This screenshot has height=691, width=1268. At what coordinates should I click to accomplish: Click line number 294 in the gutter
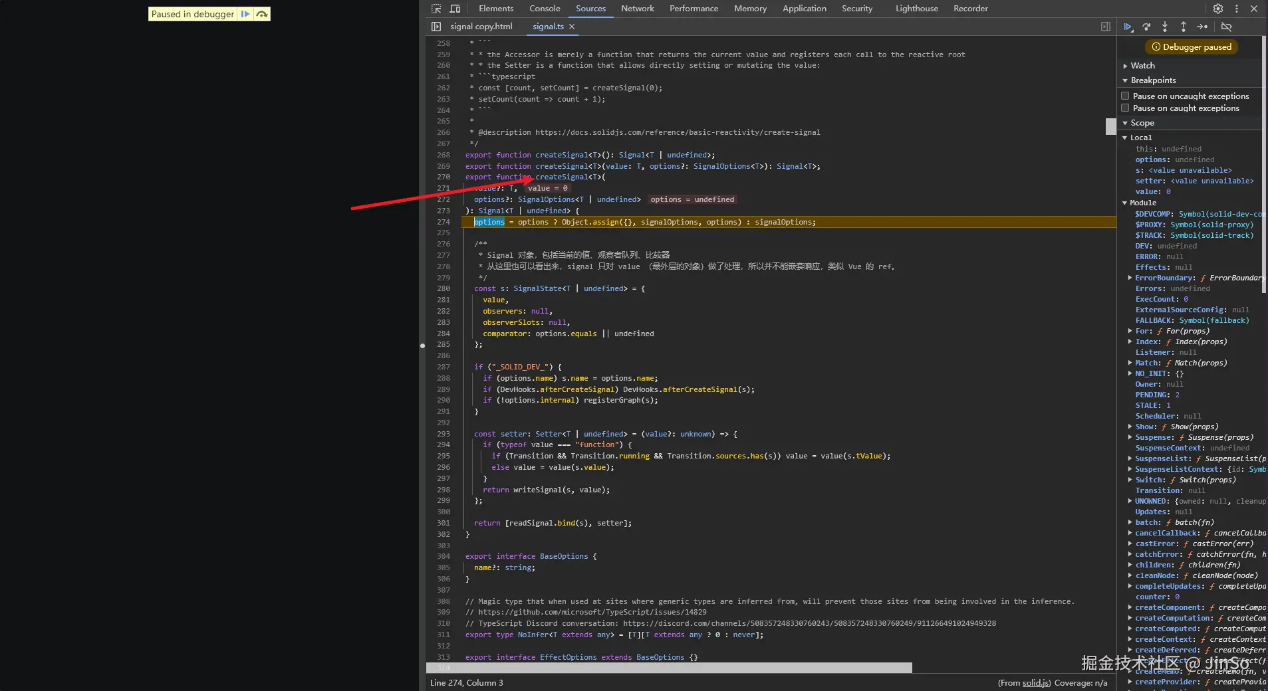pos(444,445)
